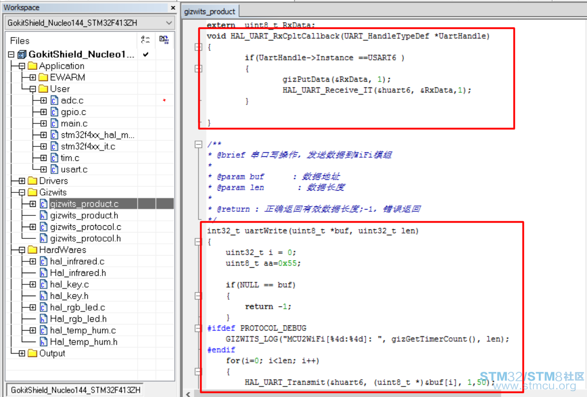Screen dimensions: 587x397
Task: Click the Drivers folder icon
Action: (x=32, y=181)
